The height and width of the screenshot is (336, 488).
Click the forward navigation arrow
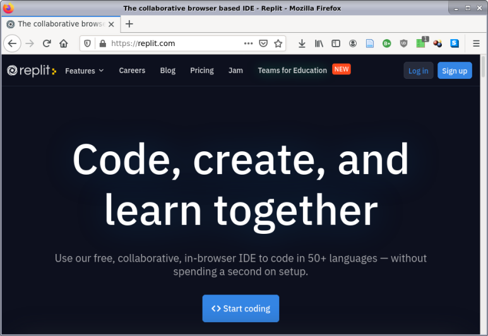tap(30, 43)
